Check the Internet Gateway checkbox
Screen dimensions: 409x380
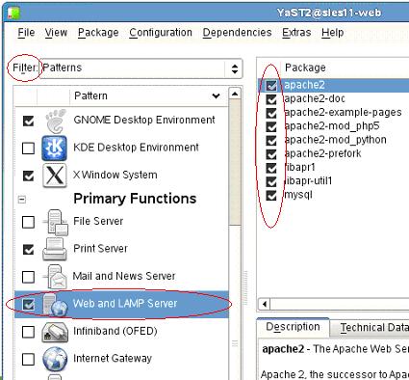(28, 360)
